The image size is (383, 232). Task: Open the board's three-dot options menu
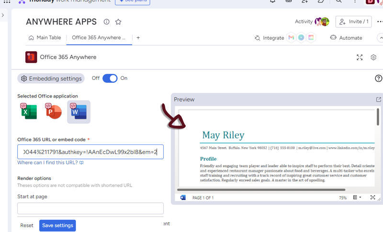pos(379,22)
